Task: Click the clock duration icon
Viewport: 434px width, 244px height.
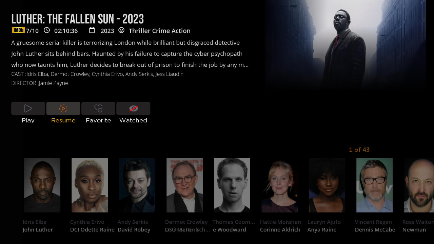Action: tap(47, 30)
